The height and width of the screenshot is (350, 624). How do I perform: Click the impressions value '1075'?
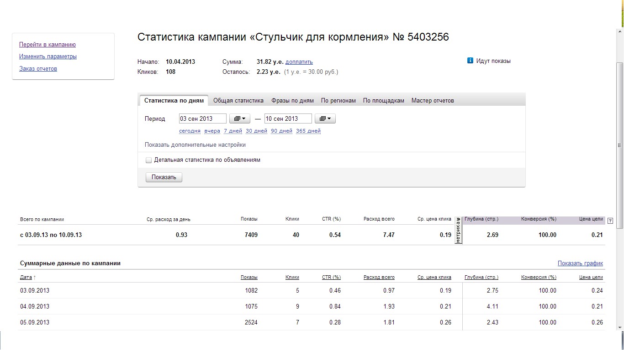click(251, 307)
